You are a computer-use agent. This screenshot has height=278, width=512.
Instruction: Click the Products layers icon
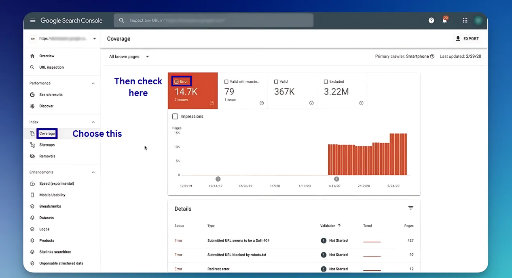32,240
